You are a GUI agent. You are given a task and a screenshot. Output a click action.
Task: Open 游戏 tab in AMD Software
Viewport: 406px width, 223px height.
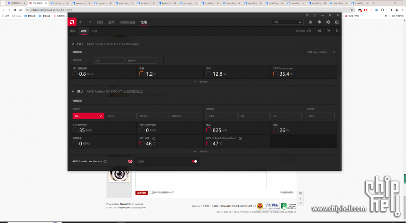click(111, 22)
